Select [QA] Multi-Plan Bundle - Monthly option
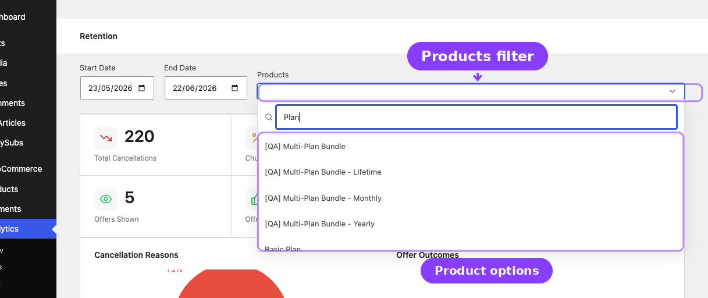Viewport: 708px width, 298px height. click(471, 198)
